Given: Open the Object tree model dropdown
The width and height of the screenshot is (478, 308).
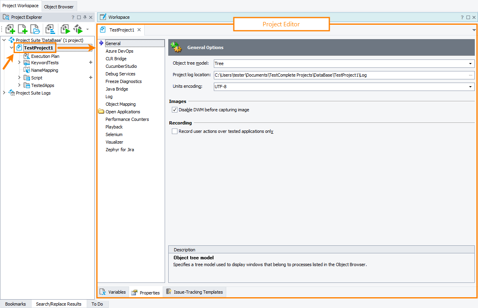Looking at the screenshot, I should [x=471, y=63].
